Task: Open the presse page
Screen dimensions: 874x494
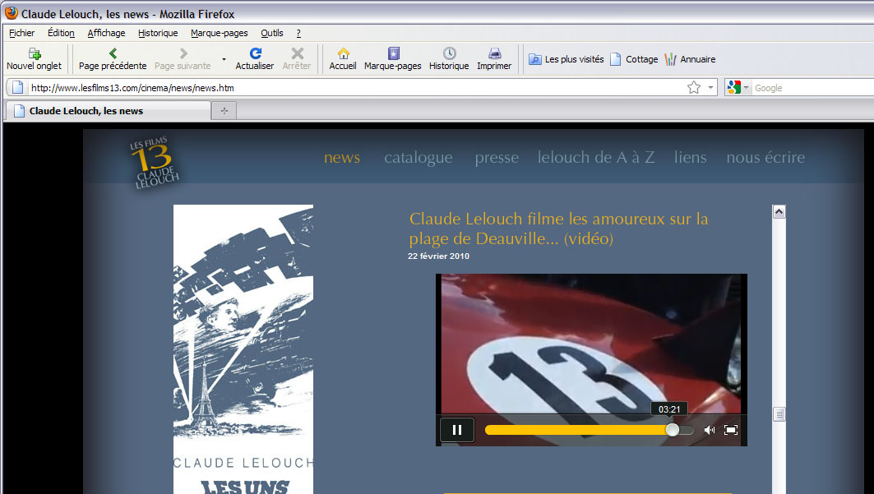Action: tap(497, 158)
